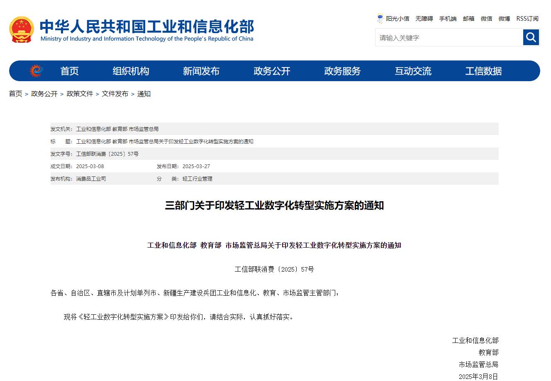Click the ministry name title text in header

(147, 26)
